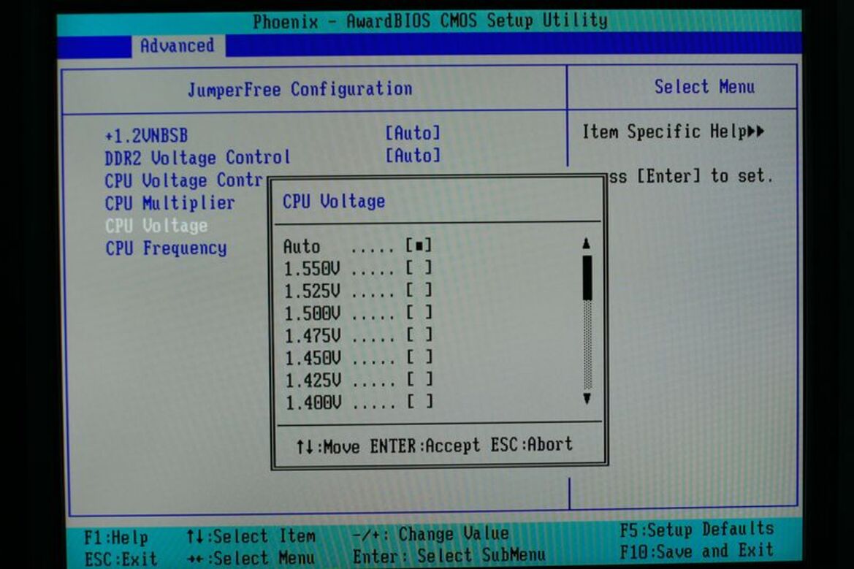The width and height of the screenshot is (854, 569).
Task: Choose the 1.500V voltage bracket
Action: (x=419, y=313)
